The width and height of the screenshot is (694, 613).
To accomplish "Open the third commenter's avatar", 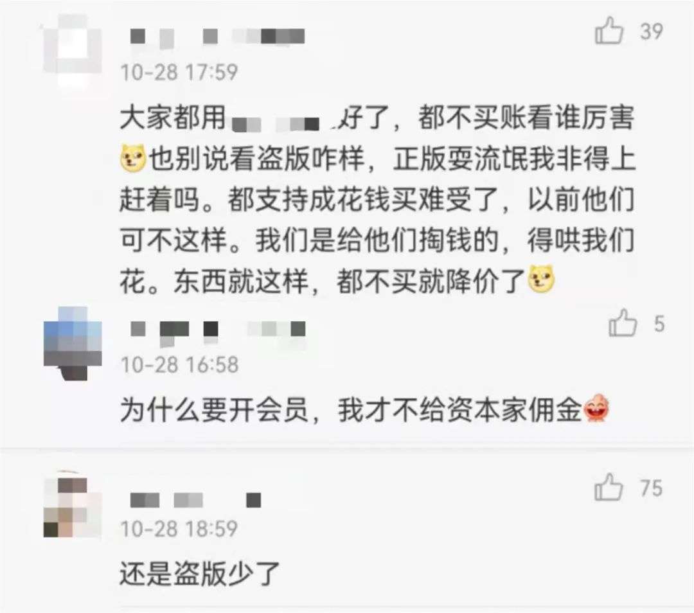I will pyautogui.click(x=73, y=507).
